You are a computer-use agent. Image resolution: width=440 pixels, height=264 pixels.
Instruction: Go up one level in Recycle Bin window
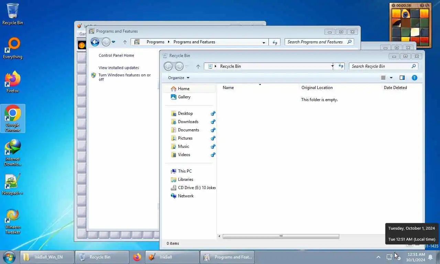pyautogui.click(x=198, y=66)
